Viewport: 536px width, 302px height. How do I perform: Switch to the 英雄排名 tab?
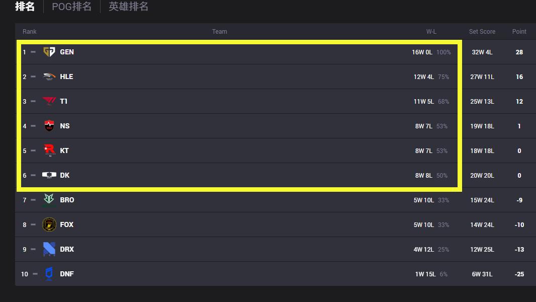129,7
